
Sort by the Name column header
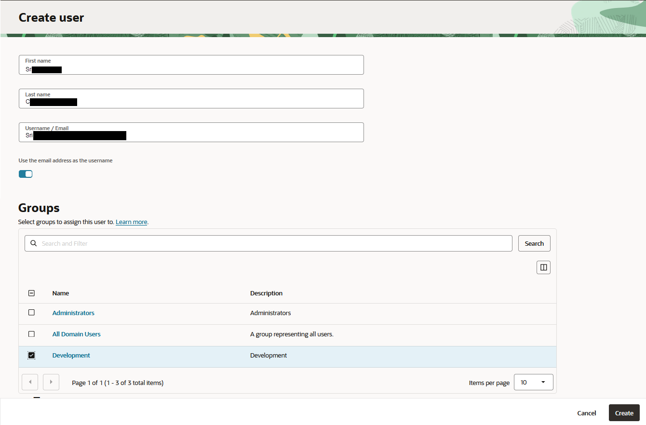coord(61,293)
